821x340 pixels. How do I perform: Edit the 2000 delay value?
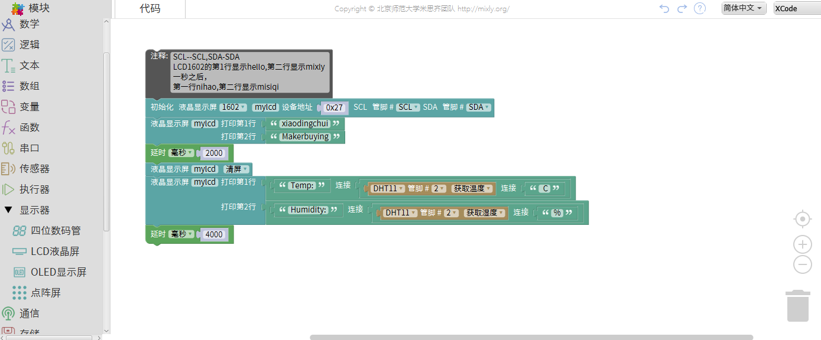click(214, 153)
